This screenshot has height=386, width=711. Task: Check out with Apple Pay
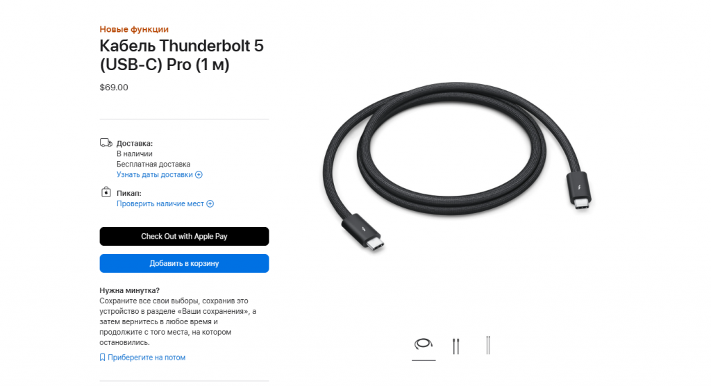point(184,236)
